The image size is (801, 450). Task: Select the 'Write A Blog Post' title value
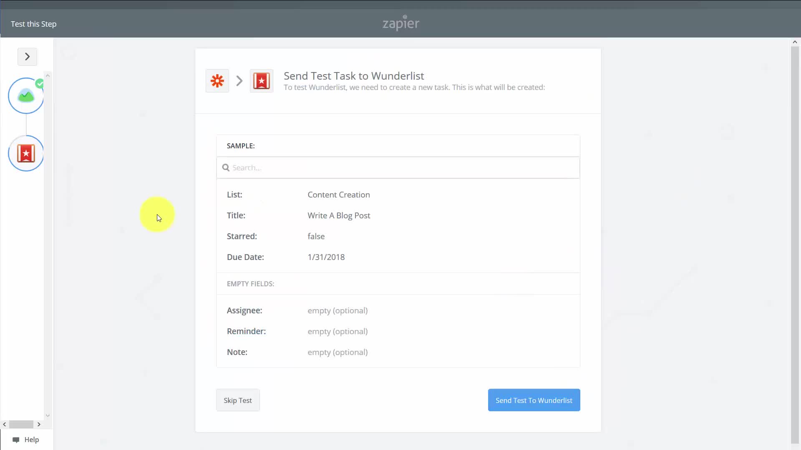[x=339, y=215]
